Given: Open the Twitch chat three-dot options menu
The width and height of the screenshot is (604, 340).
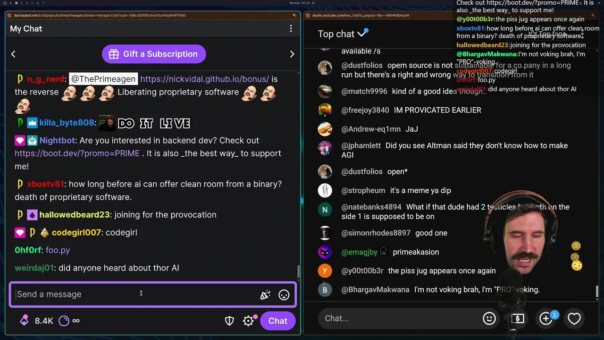Looking at the screenshot, I should point(291,29).
